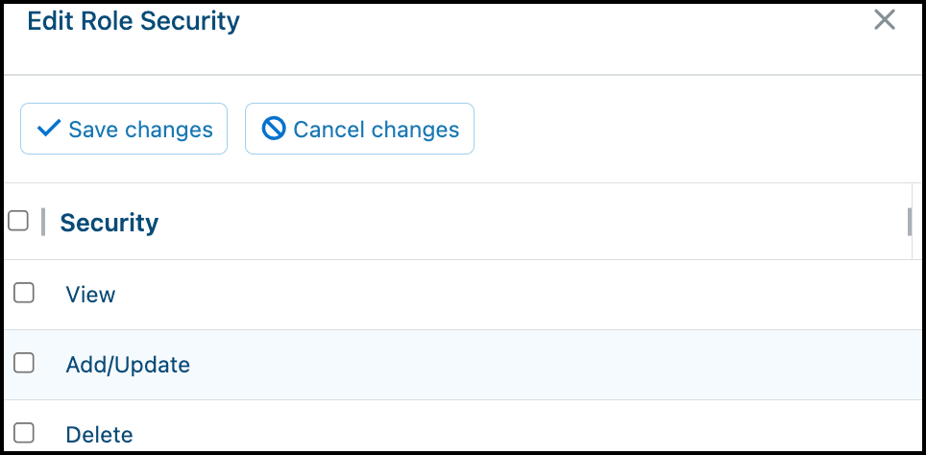Screen dimensions: 926x455
Task: Click the circle-slash icon in Cancel changes
Action: [274, 128]
